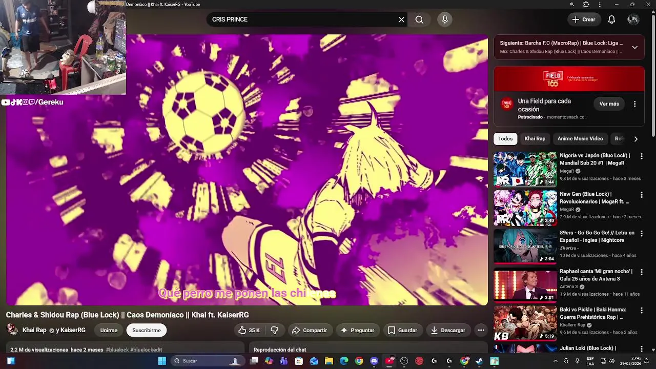Like the video with thumbs up
The width and height of the screenshot is (656, 369).
point(249,330)
